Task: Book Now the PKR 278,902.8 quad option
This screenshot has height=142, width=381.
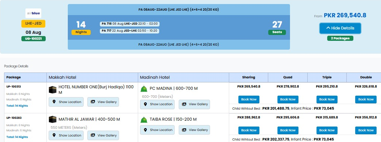Action: (x=288, y=100)
